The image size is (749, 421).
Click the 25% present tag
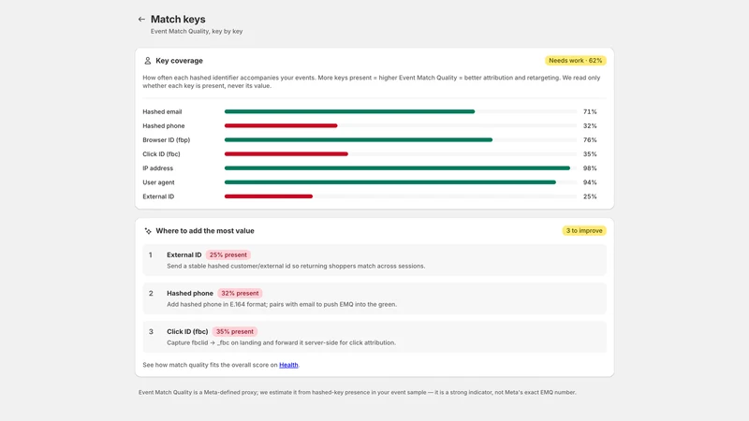coord(228,254)
